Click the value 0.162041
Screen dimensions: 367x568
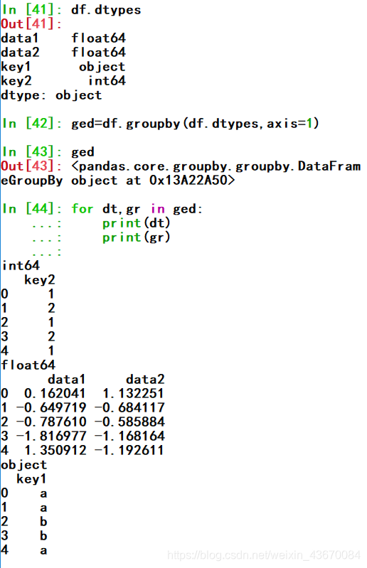tap(55, 393)
